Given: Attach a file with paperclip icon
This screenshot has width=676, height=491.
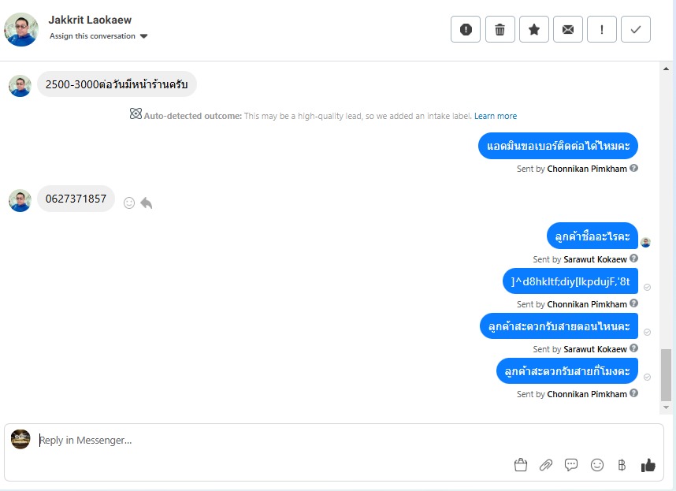Looking at the screenshot, I should coord(546,465).
